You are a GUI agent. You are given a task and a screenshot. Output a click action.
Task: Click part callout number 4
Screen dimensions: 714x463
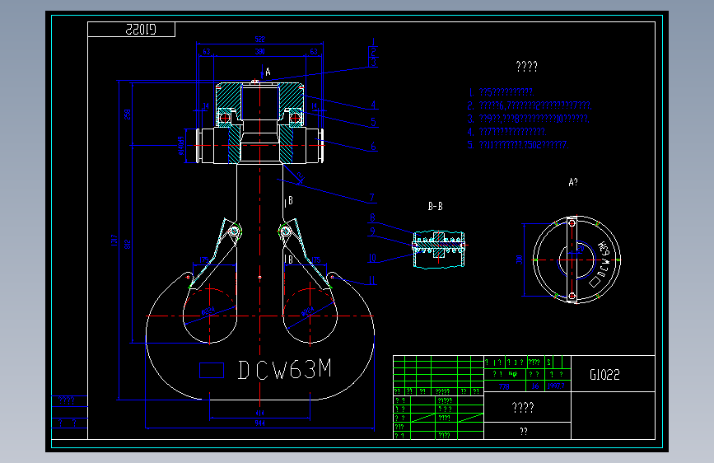373,105
